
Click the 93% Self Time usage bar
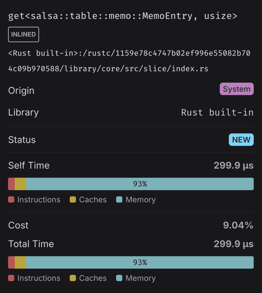140,184
